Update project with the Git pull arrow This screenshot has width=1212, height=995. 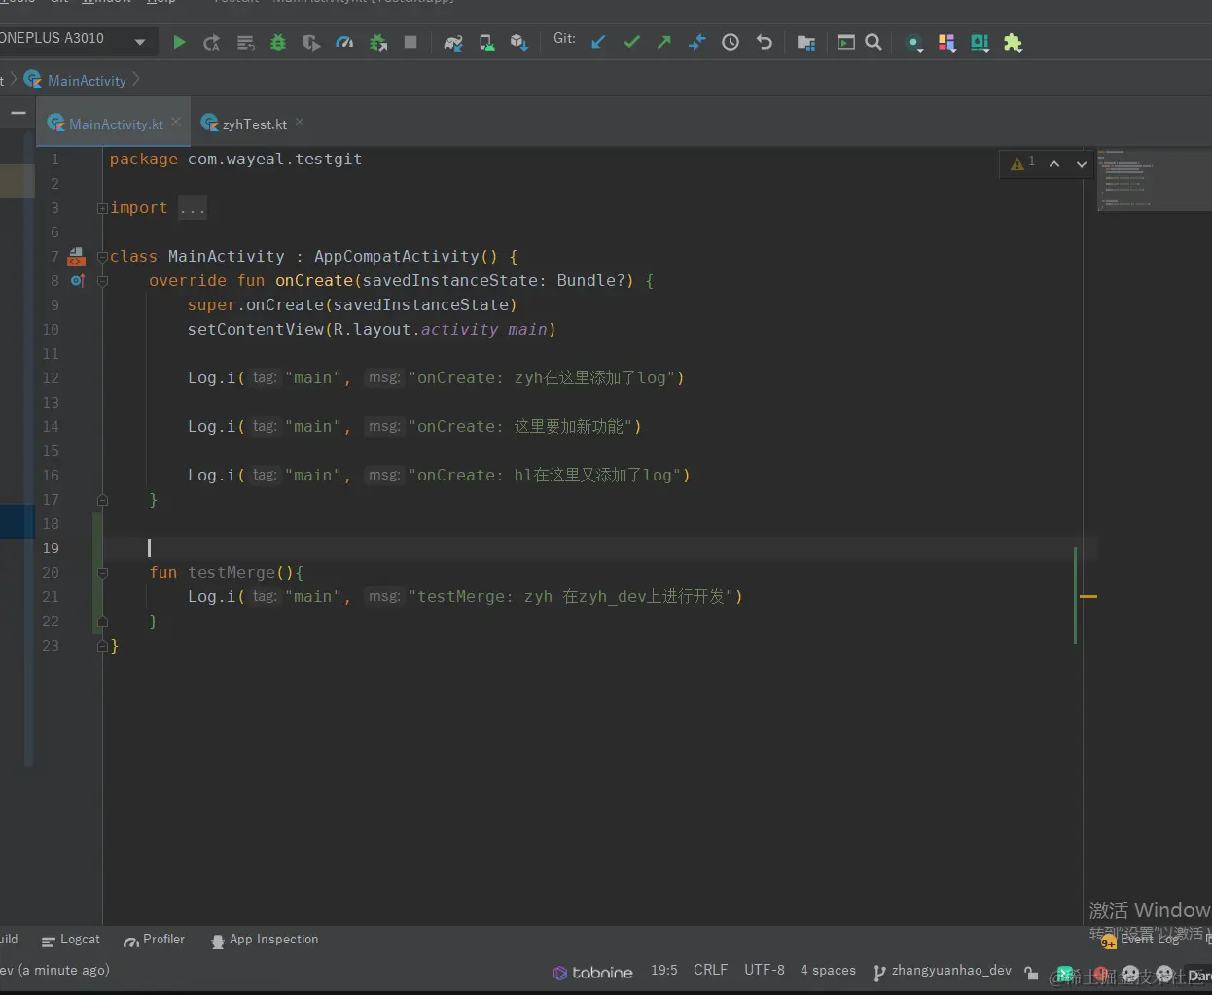pyautogui.click(x=598, y=42)
